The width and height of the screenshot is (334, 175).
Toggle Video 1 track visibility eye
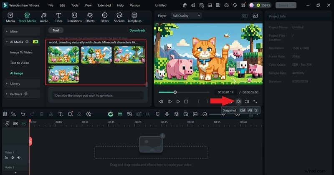pos(19,157)
